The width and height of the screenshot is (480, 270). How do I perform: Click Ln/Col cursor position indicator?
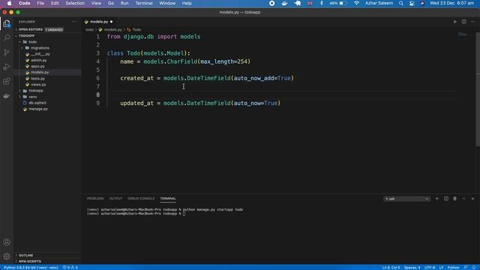point(391,267)
